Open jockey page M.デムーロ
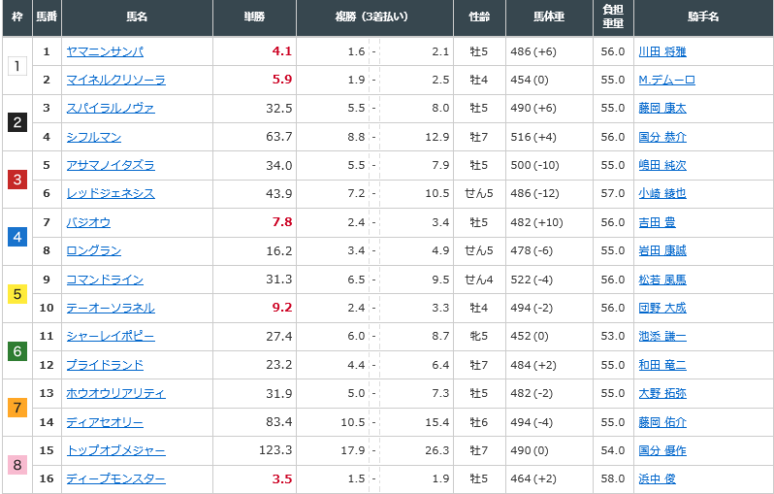 [x=666, y=80]
